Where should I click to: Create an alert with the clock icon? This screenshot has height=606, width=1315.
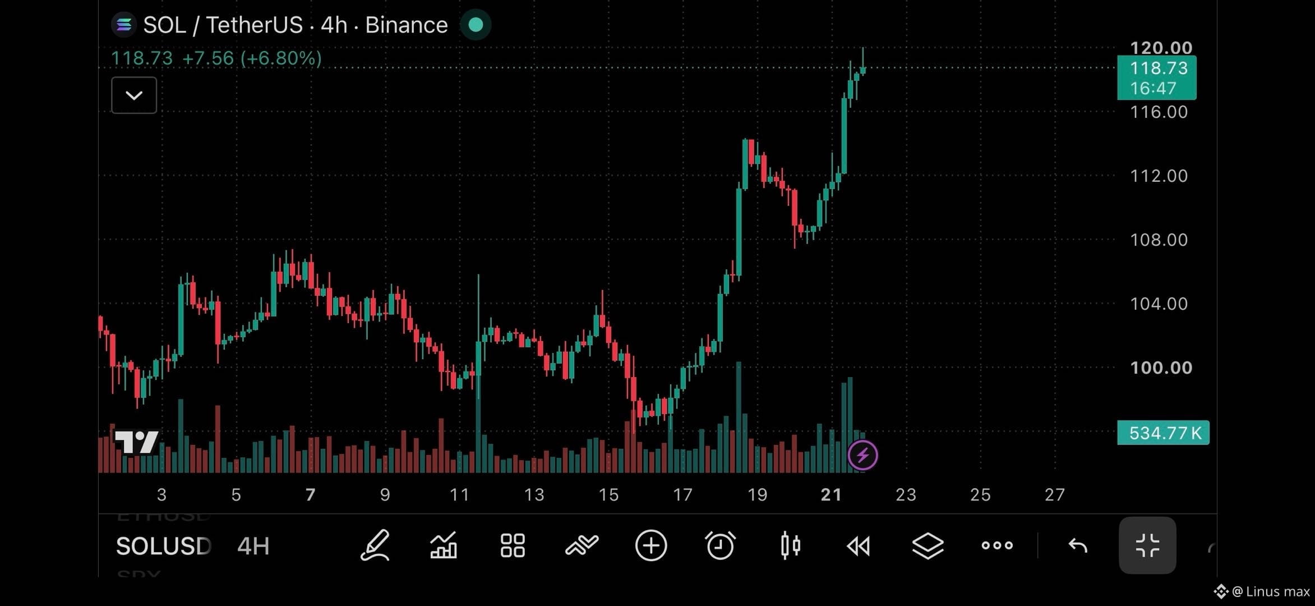click(x=720, y=545)
